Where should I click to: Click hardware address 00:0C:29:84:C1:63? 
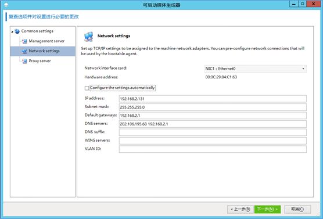221,77
